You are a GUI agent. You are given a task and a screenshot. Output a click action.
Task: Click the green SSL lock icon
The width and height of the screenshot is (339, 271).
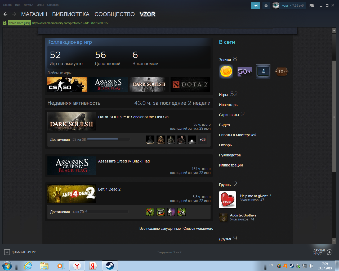(5, 23)
